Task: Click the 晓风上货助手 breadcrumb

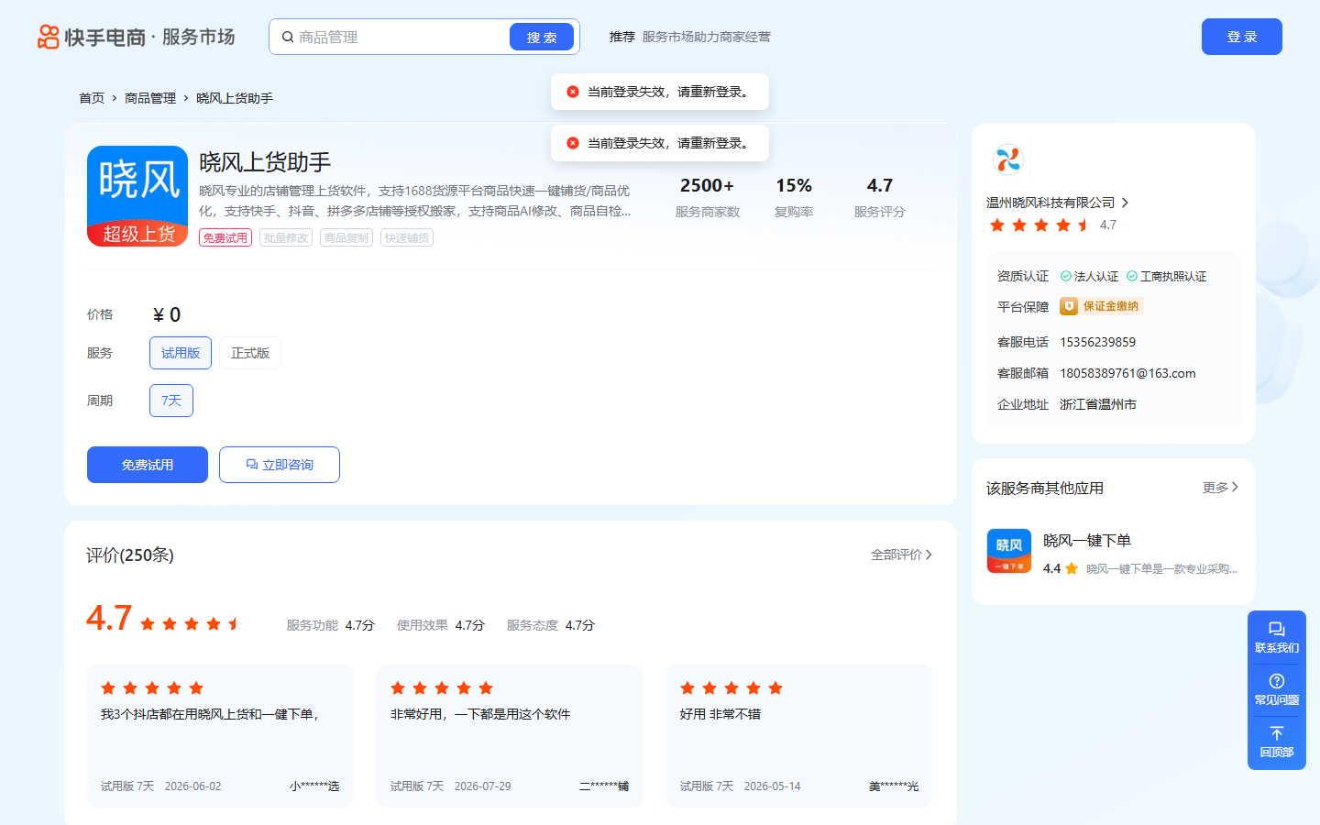Action: 235,98
